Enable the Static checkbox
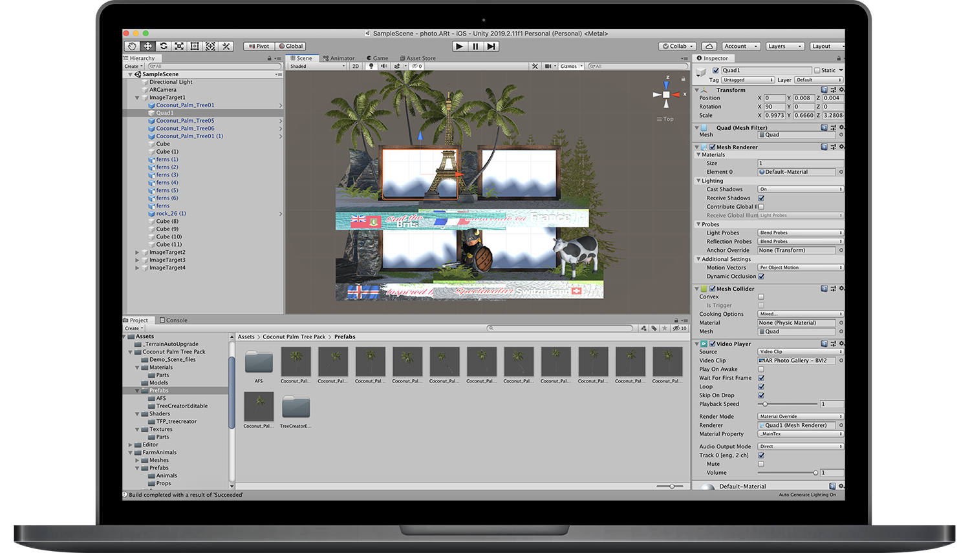 (x=817, y=70)
